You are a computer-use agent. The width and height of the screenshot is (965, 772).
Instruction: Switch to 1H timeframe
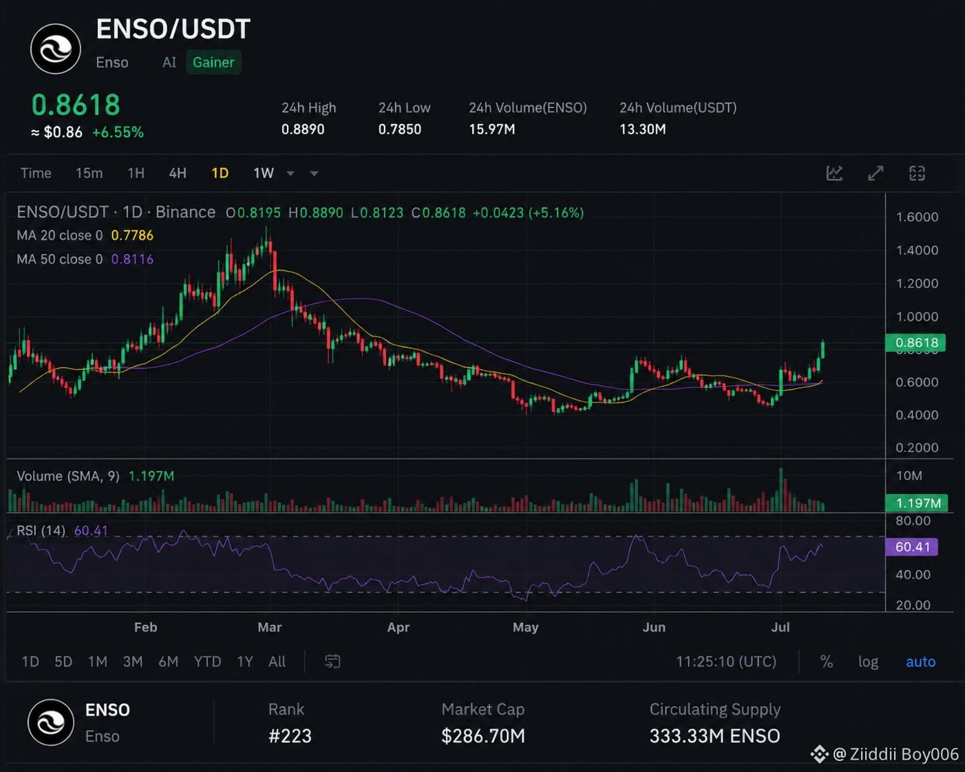click(x=136, y=173)
